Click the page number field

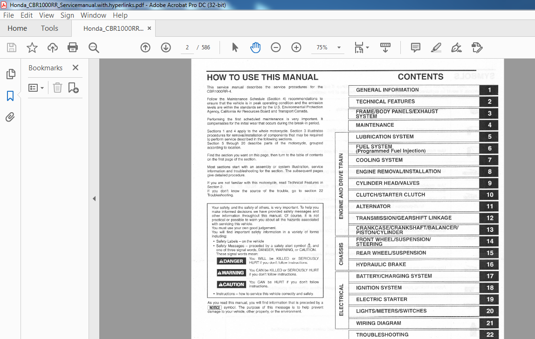[x=187, y=47]
